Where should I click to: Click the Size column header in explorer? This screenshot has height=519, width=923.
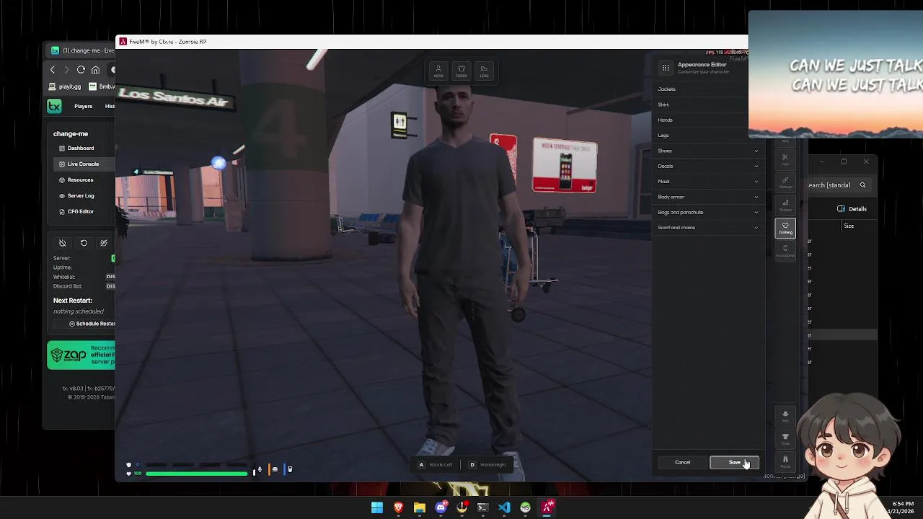pos(849,226)
